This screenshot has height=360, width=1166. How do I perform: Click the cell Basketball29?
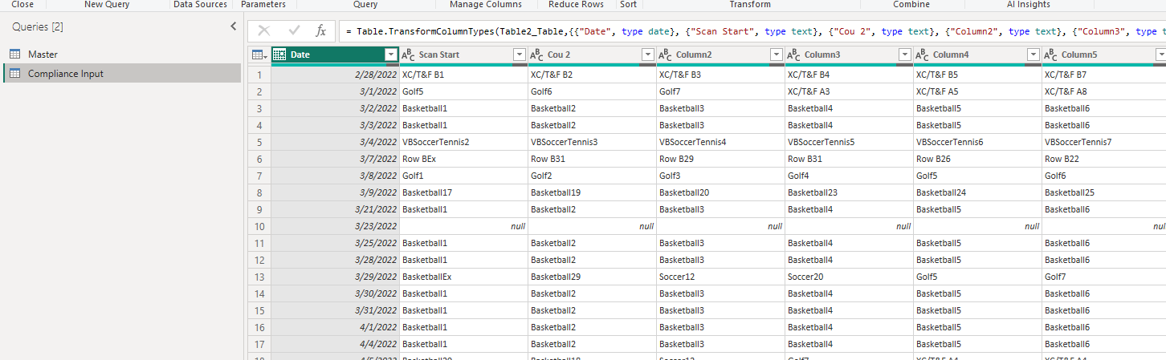592,277
